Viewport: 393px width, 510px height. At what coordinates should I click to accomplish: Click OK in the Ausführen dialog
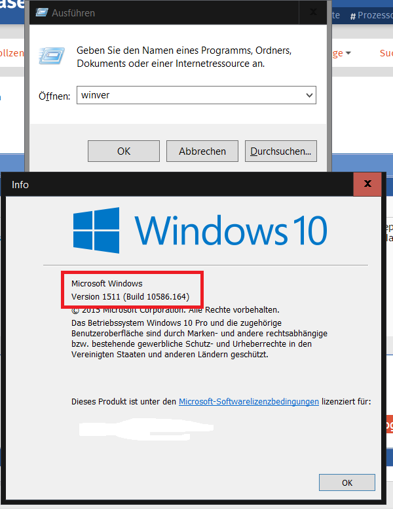click(x=124, y=151)
